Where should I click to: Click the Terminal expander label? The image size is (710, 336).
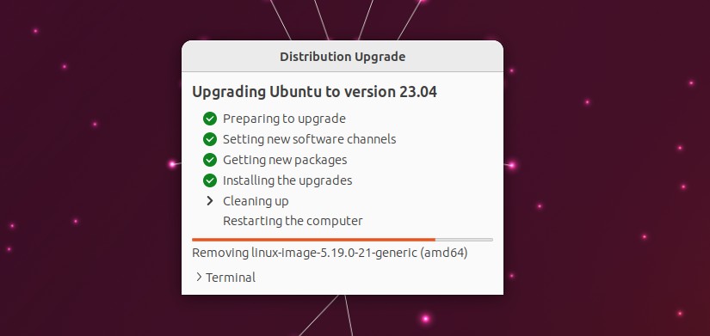[x=231, y=278]
